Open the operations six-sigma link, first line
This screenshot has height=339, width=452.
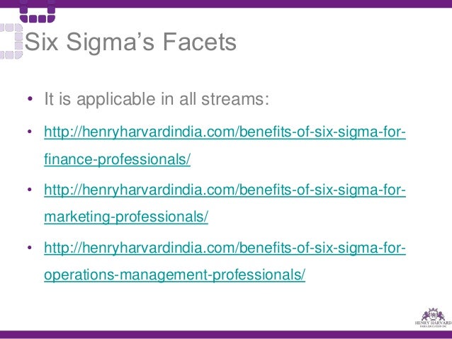pyautogui.click(x=225, y=248)
